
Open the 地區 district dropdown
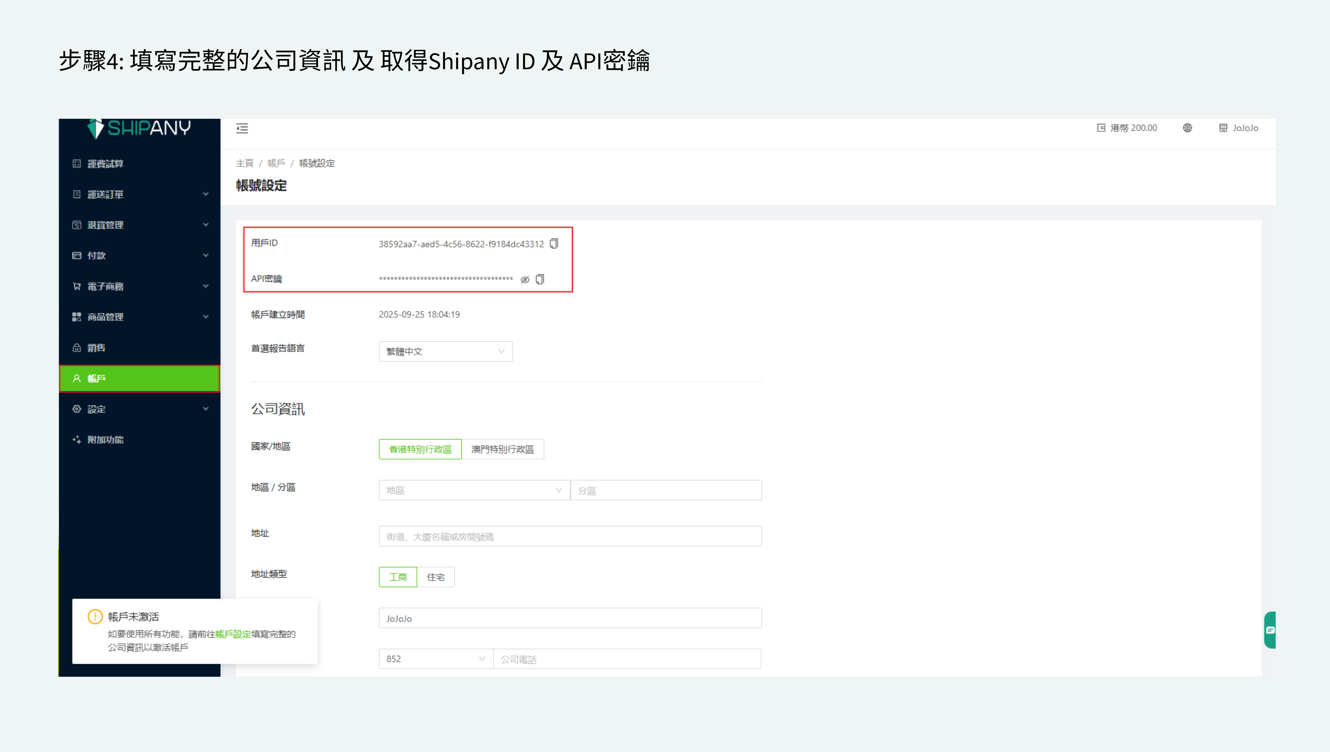tap(474, 490)
